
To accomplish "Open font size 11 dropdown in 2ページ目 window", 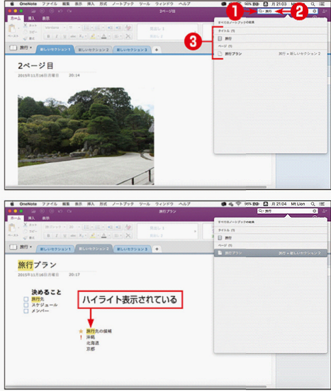I will 74,28.
